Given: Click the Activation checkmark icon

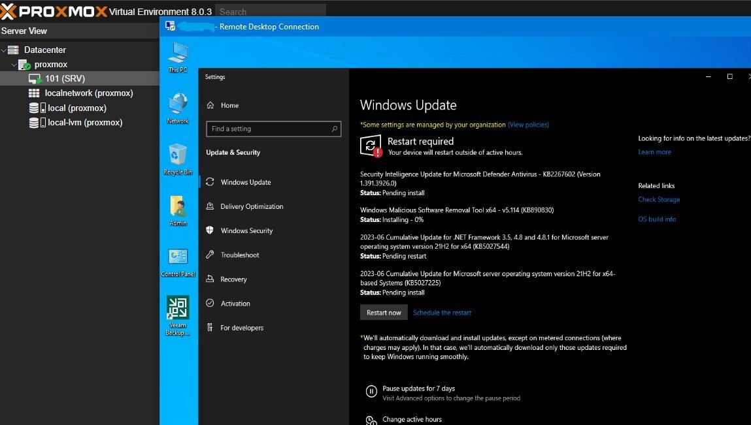Looking at the screenshot, I should click(x=210, y=303).
